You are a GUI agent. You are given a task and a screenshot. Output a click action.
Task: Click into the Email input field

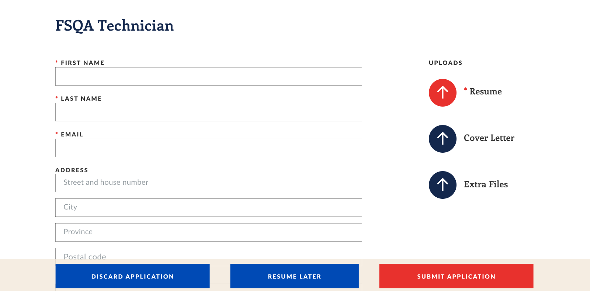pos(209,148)
